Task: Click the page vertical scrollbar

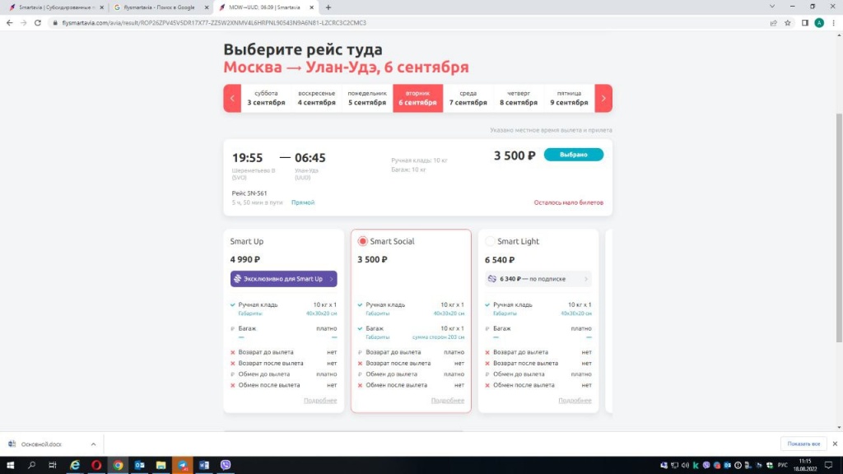Action: (x=839, y=227)
